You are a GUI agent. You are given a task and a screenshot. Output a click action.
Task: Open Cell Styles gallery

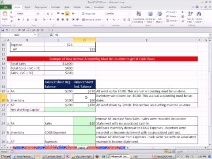159,17
